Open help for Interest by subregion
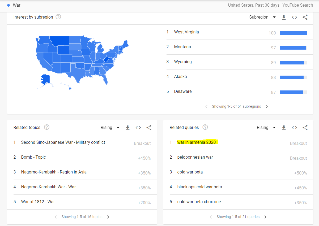Viewport: 319px width, 226px height. coord(58,17)
